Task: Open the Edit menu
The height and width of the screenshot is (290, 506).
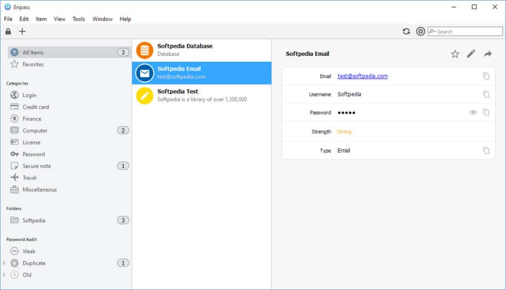Action: pyautogui.click(x=24, y=19)
